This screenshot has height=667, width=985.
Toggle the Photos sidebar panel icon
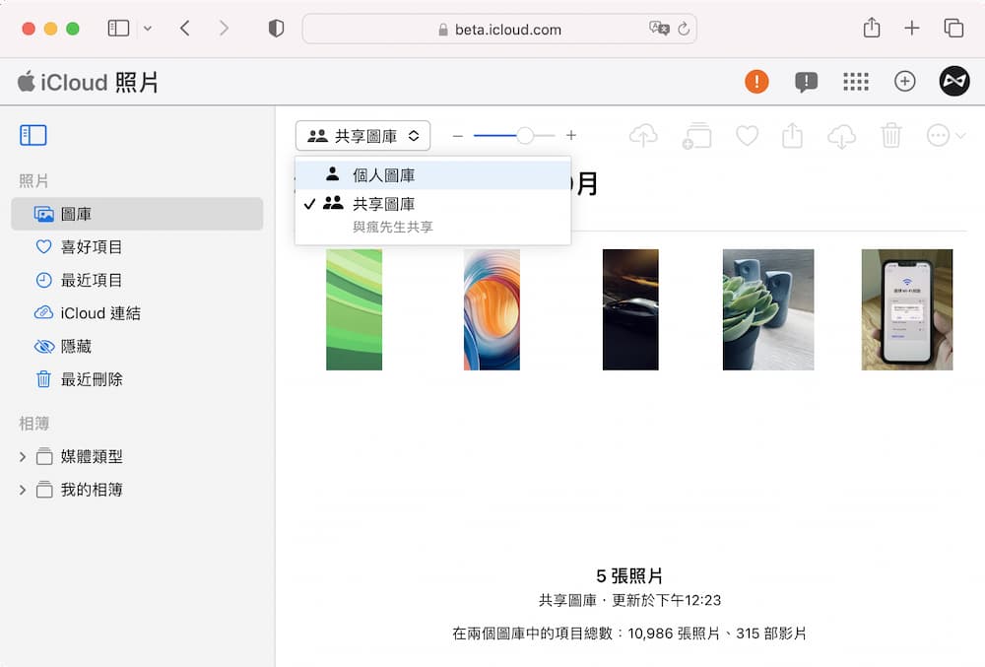[33, 136]
